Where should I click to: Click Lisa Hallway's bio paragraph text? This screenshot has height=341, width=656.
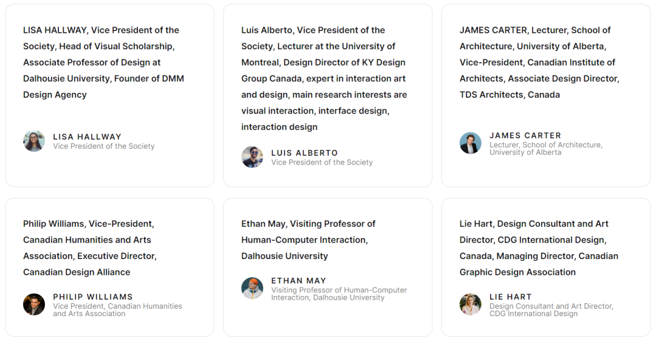[104, 62]
